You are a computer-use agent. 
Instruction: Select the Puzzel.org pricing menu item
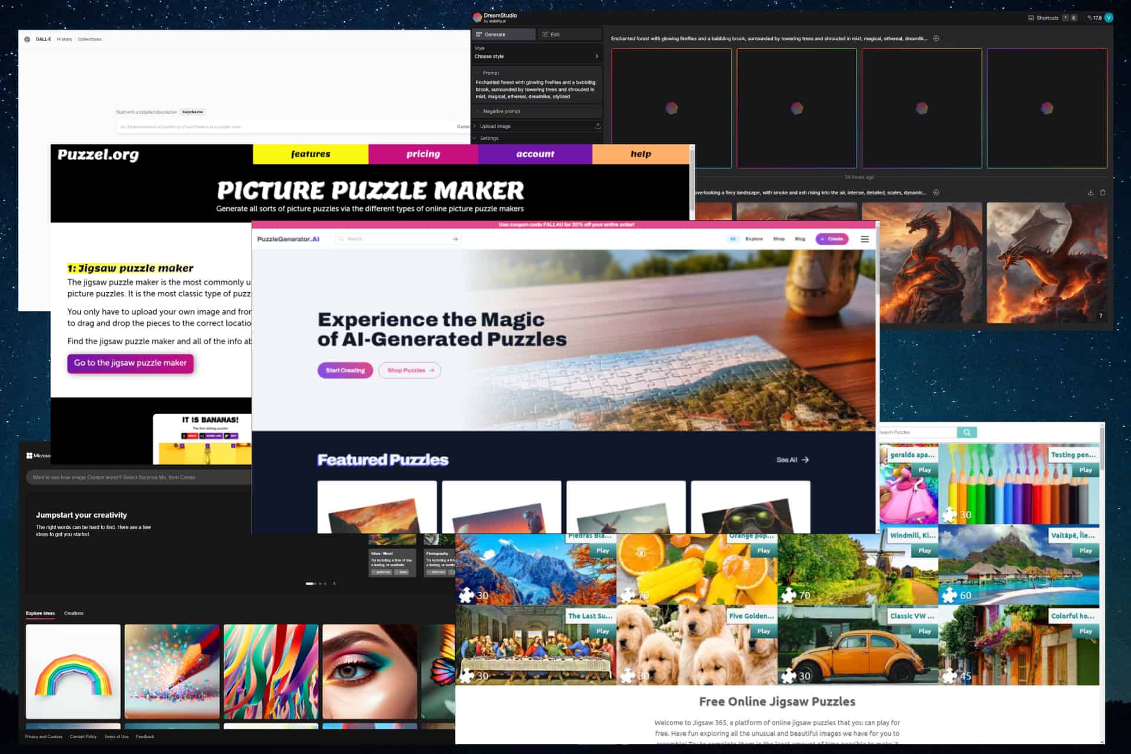(422, 153)
